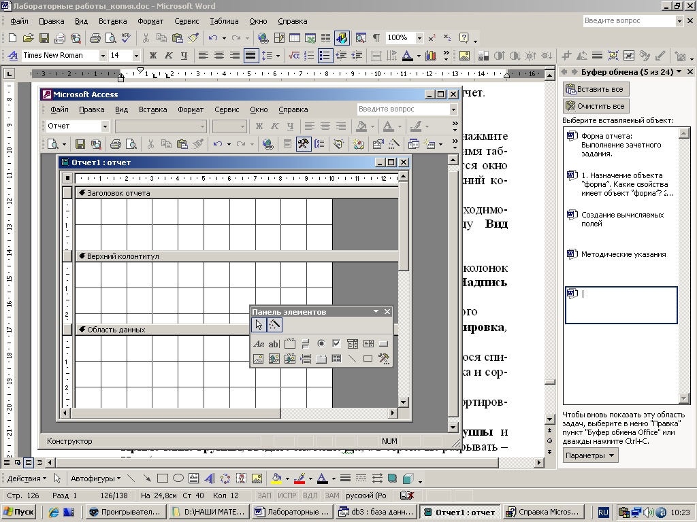Open the Формат menu in Word
This screenshot has width=697, height=522.
150,21
